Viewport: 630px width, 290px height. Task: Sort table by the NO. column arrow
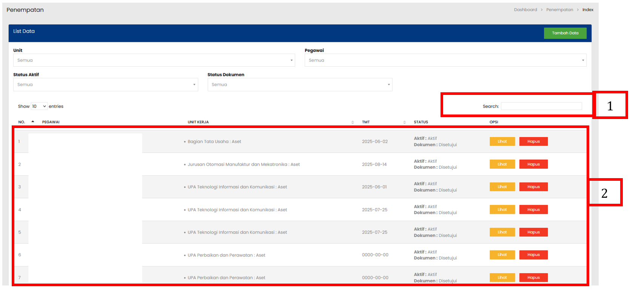33,122
